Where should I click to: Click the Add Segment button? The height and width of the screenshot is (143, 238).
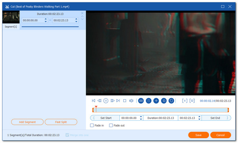click(27, 122)
